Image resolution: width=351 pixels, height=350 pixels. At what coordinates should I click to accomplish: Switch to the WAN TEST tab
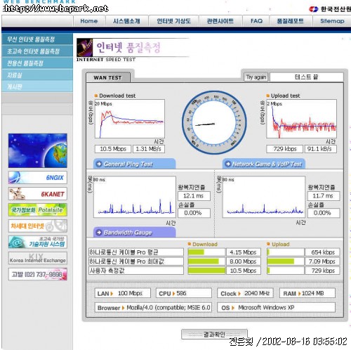point(108,77)
